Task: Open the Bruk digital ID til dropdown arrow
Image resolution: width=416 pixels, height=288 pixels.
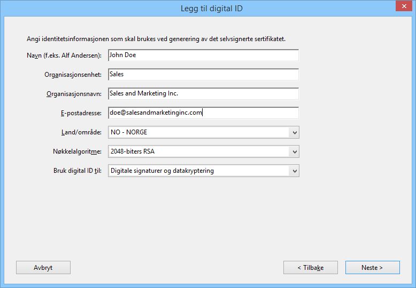Action: [295, 171]
